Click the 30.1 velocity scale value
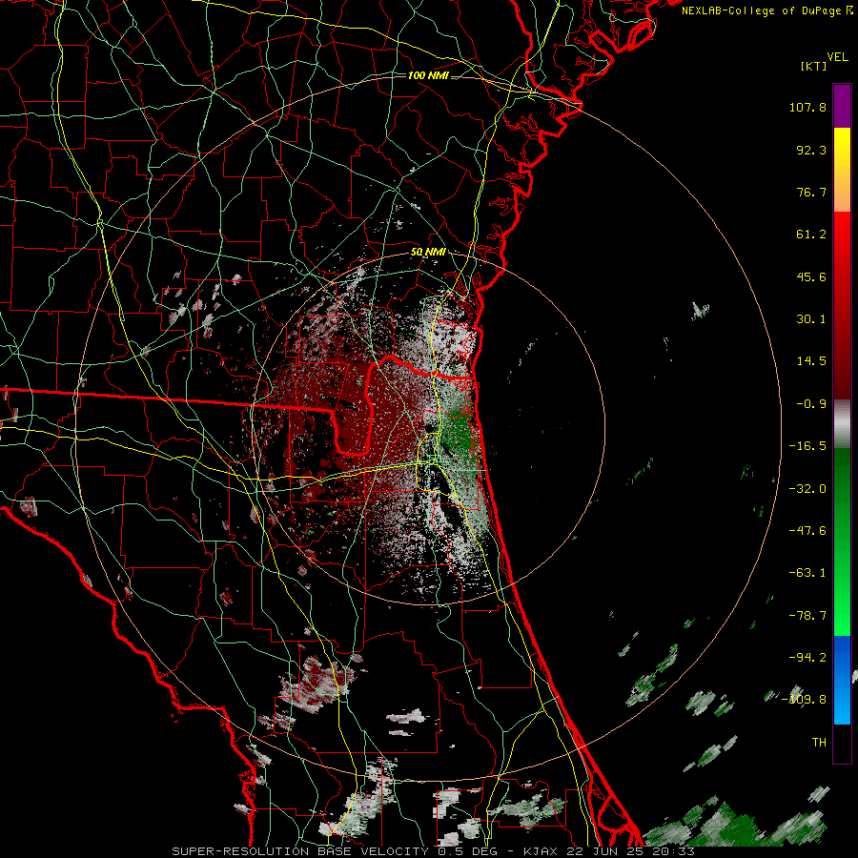Screen dimensions: 858x858 (x=811, y=319)
